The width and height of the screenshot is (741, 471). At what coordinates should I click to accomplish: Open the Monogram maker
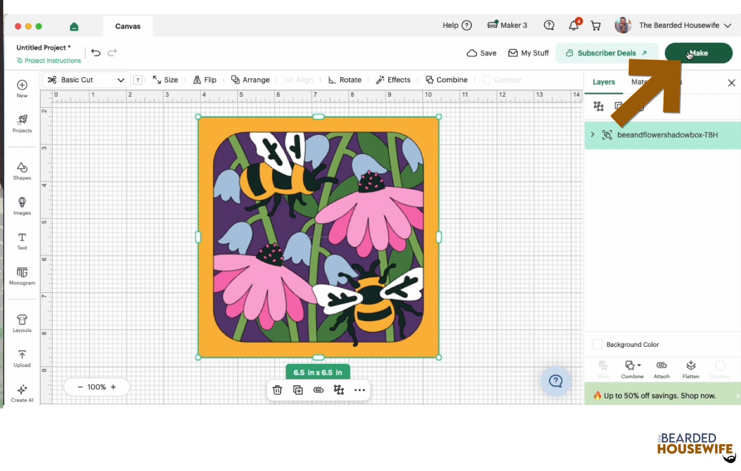click(x=22, y=276)
